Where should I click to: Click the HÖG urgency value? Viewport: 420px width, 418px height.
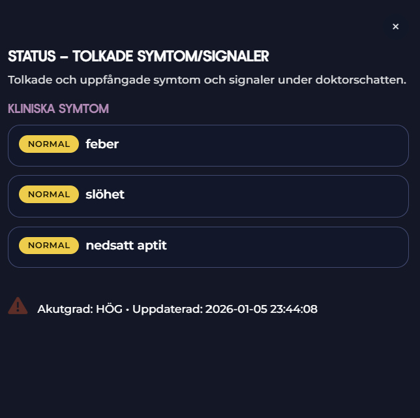click(x=110, y=309)
